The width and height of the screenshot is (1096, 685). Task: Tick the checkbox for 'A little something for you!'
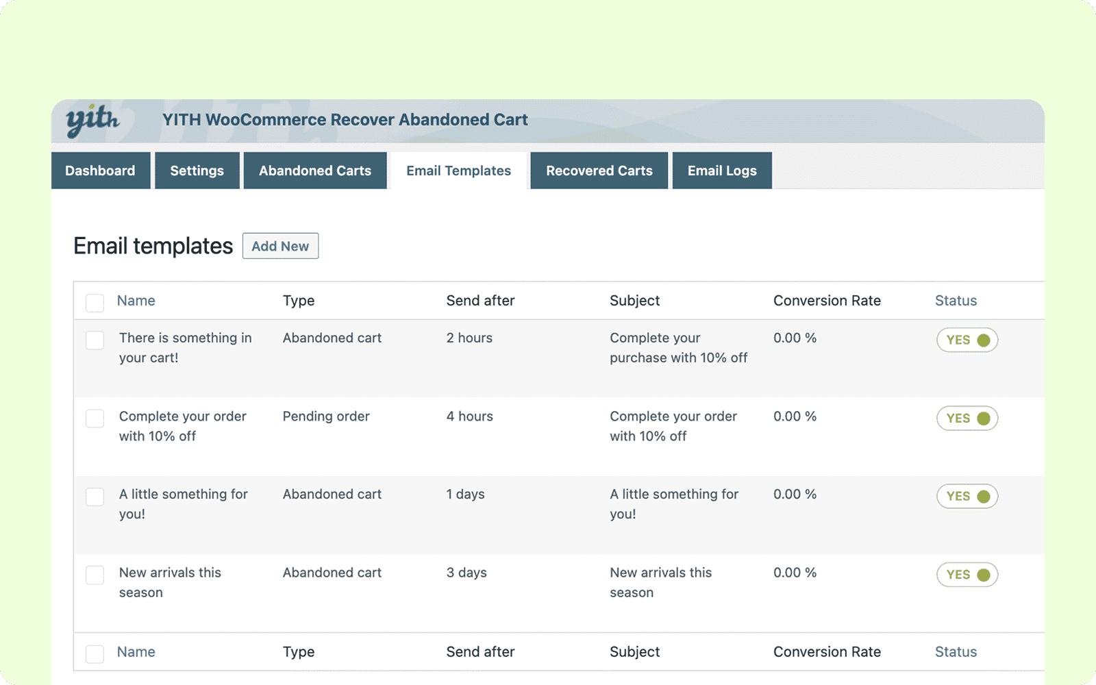pyautogui.click(x=95, y=497)
